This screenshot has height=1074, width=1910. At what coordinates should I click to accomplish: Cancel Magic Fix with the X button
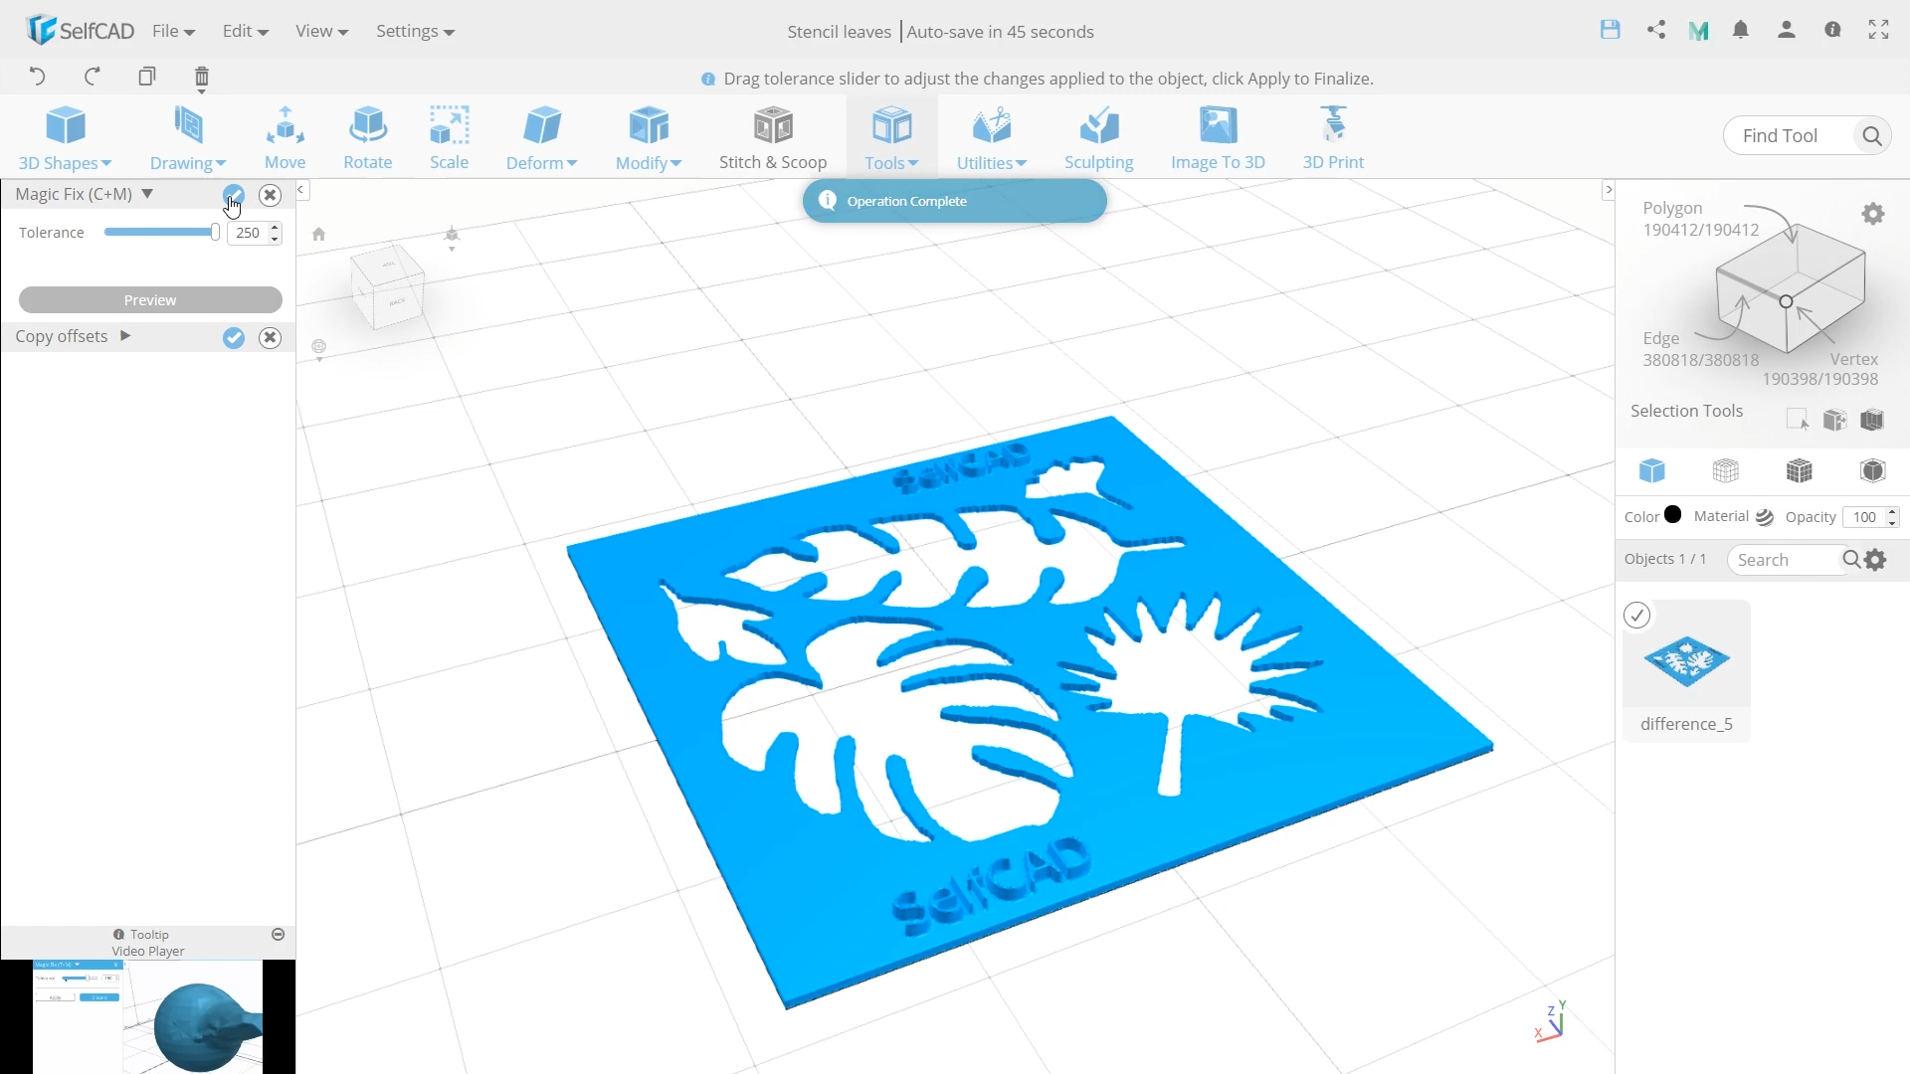(270, 195)
